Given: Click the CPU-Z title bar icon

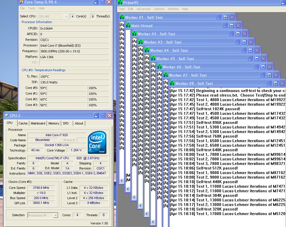Looking at the screenshot, I should click(x=7, y=116).
